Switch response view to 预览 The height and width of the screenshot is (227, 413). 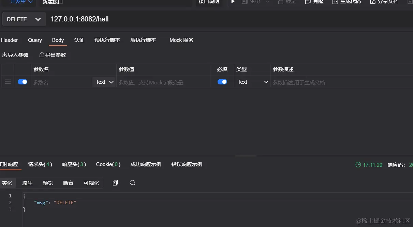[48, 183]
